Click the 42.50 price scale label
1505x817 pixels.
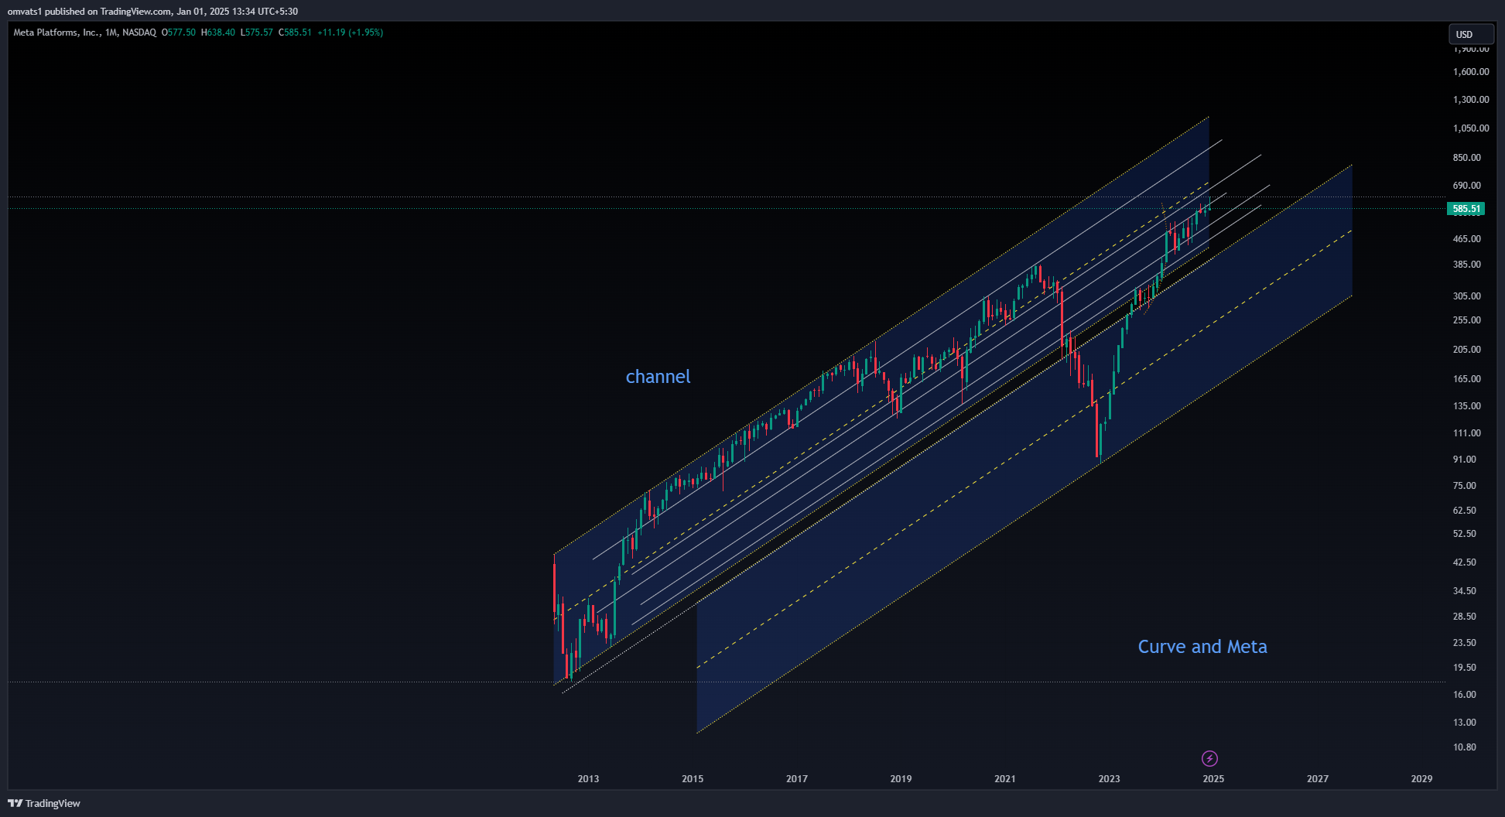click(x=1465, y=562)
